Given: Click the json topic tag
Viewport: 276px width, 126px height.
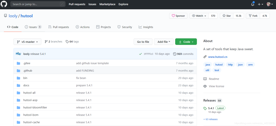Looking at the screenshot, I should pos(240,65).
